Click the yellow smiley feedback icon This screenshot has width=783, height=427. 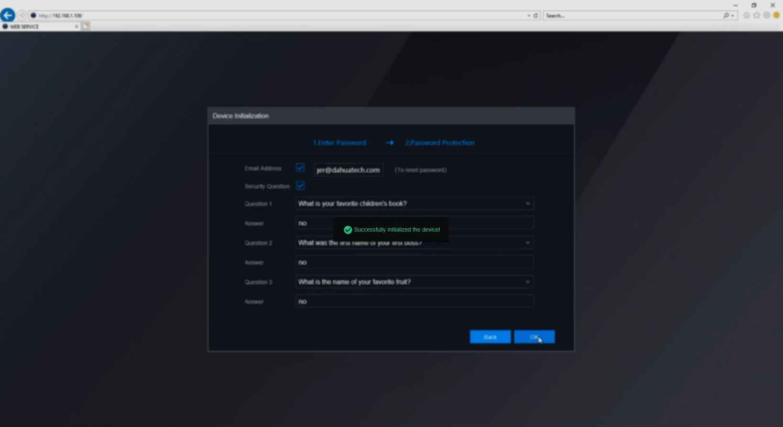[777, 15]
